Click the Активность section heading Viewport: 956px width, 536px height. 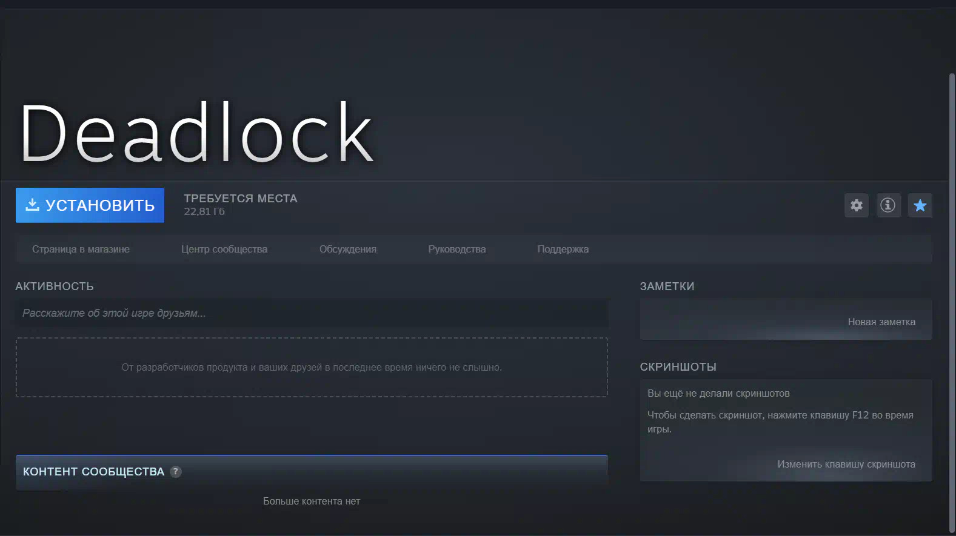(55, 286)
